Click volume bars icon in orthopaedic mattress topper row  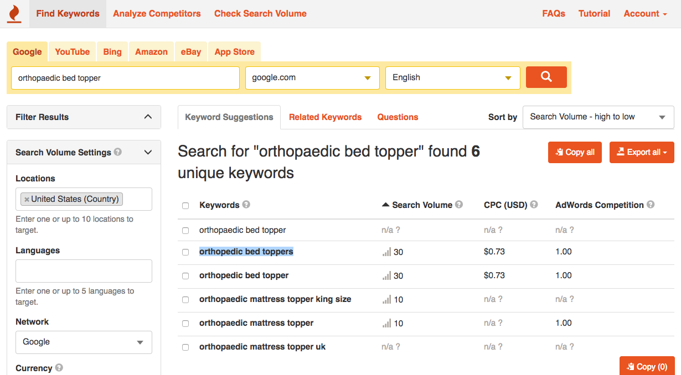(x=386, y=323)
